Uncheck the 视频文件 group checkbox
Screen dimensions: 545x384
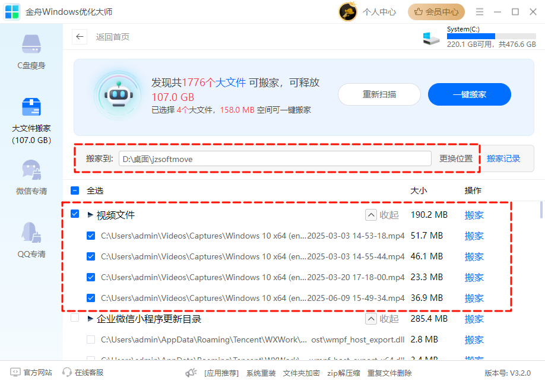[x=75, y=215]
